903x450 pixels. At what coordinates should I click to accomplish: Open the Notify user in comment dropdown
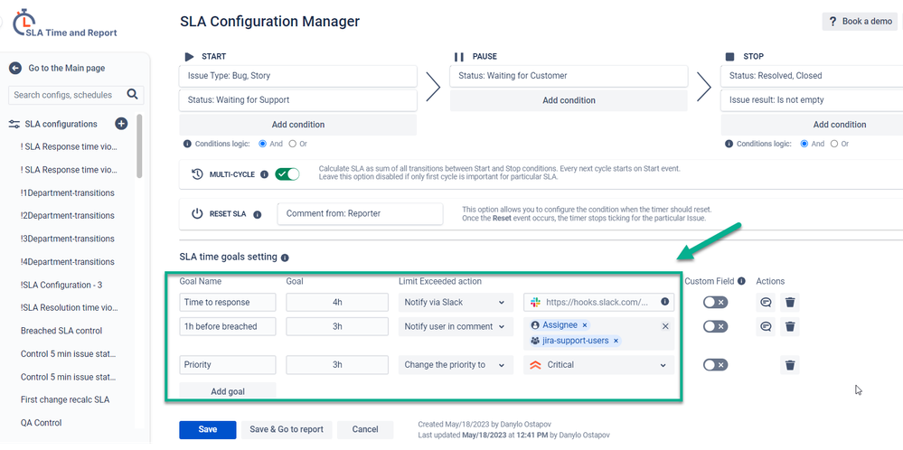456,326
